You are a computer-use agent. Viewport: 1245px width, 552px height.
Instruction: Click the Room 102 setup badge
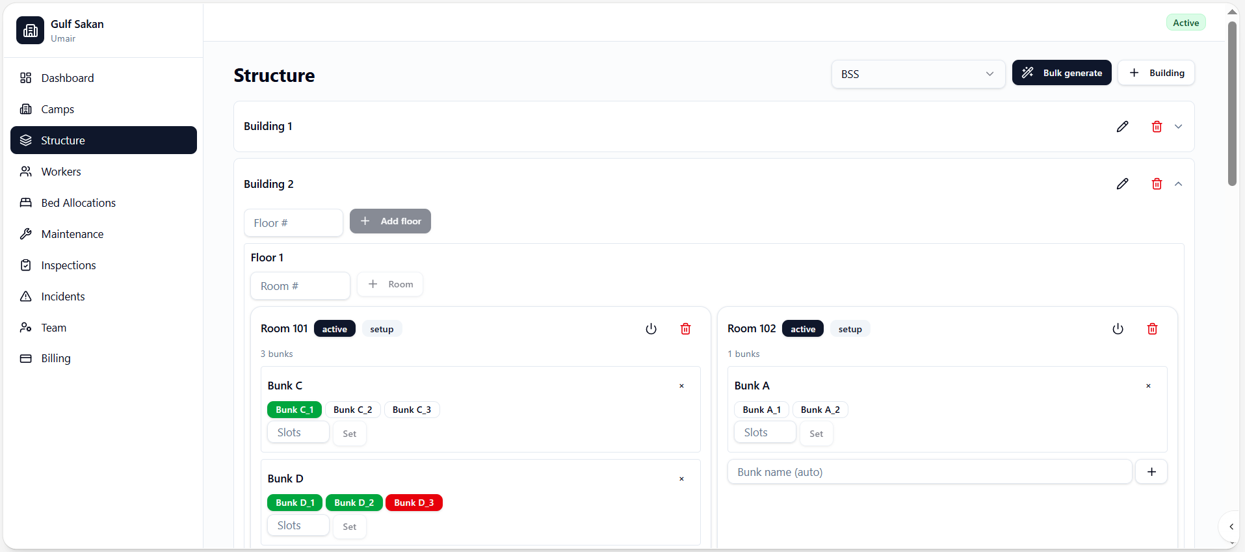coord(850,329)
